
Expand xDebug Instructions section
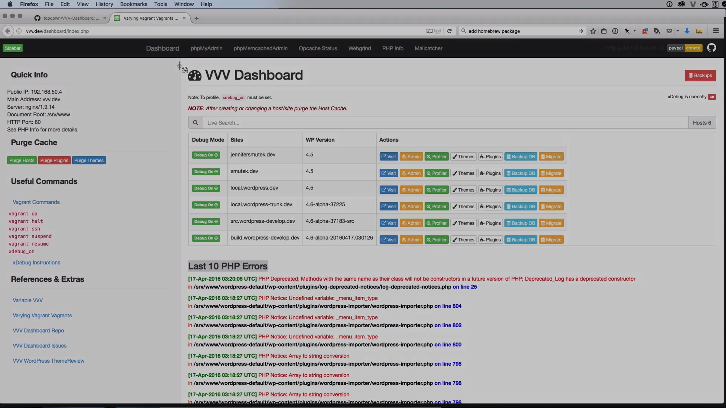pyautogui.click(x=36, y=263)
